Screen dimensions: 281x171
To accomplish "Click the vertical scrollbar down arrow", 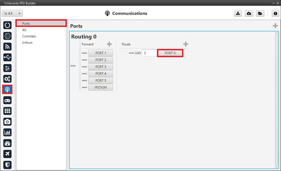I will (277, 167).
